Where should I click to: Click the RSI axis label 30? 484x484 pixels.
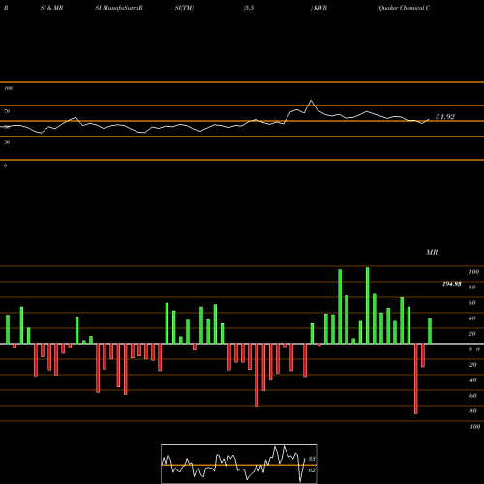click(x=7, y=142)
